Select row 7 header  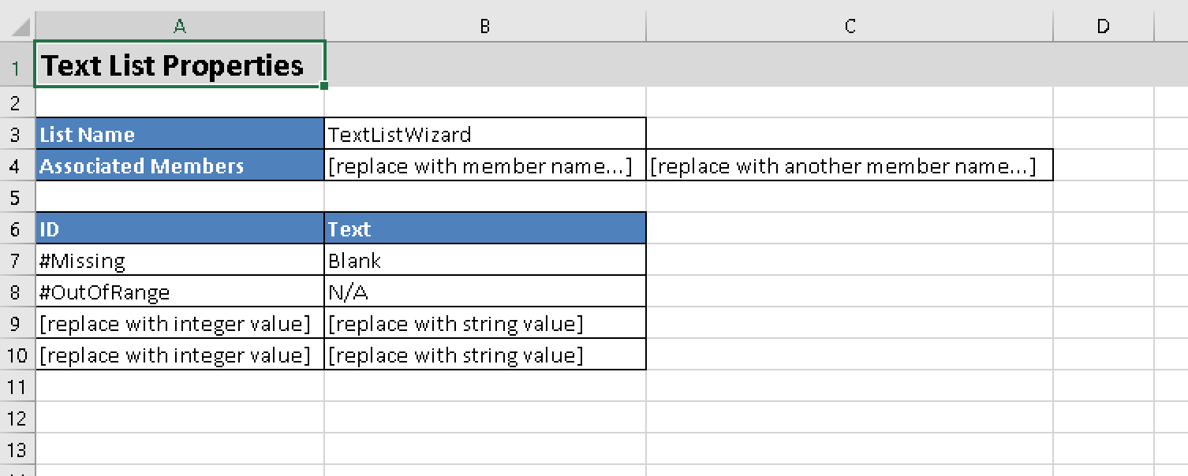(17, 261)
